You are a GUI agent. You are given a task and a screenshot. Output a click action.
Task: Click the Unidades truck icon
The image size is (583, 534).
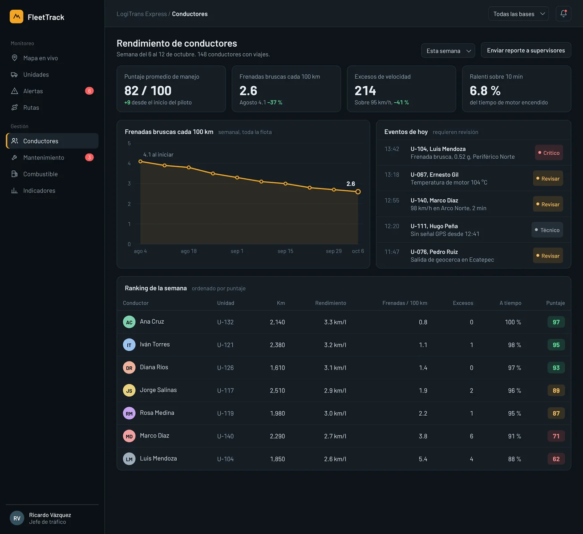(15, 75)
